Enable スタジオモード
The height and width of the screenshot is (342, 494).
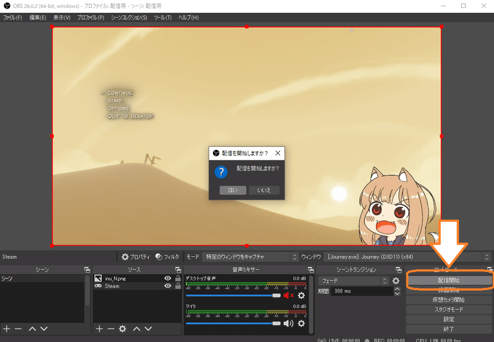click(x=449, y=309)
